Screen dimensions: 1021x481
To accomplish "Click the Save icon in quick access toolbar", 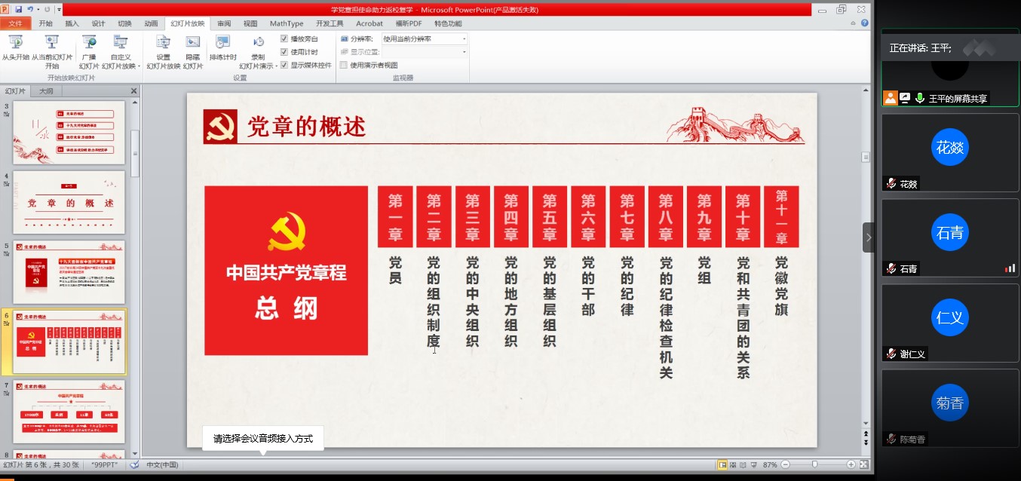I will 19,10.
